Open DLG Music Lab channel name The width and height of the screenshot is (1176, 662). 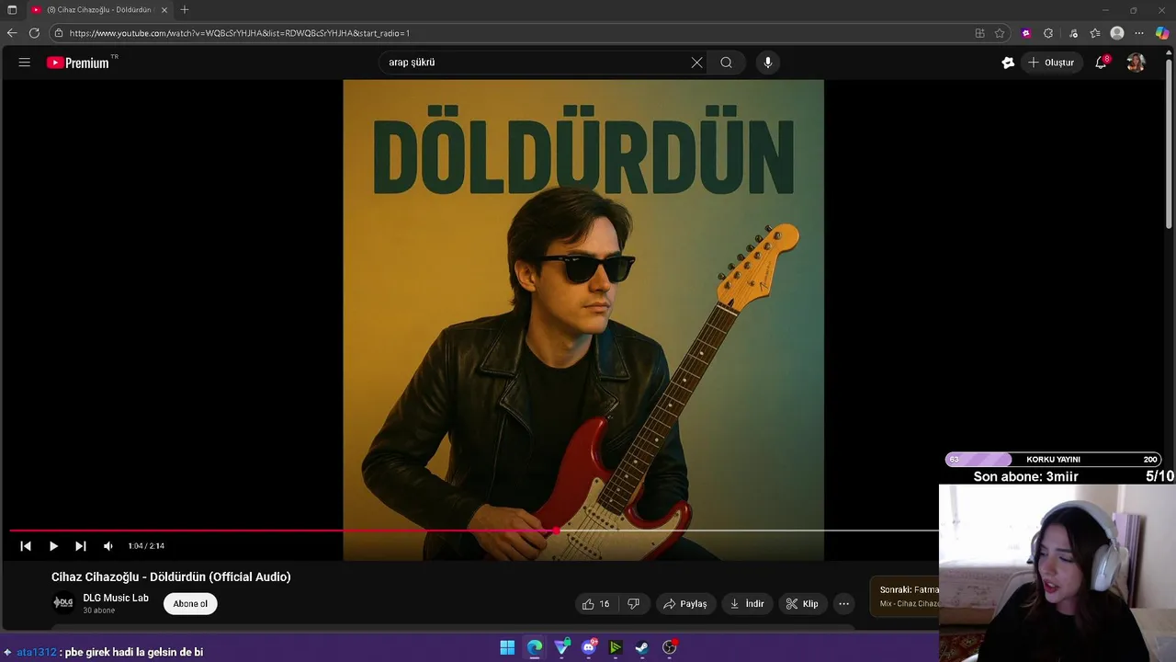(x=116, y=598)
